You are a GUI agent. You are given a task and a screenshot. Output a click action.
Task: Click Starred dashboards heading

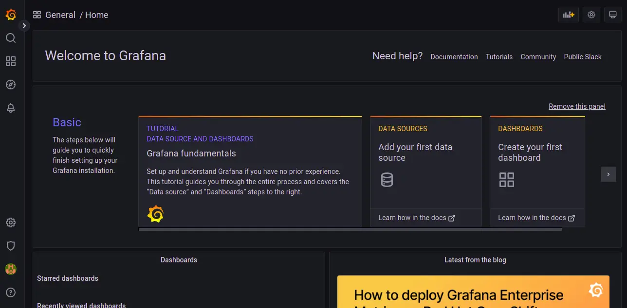68,278
